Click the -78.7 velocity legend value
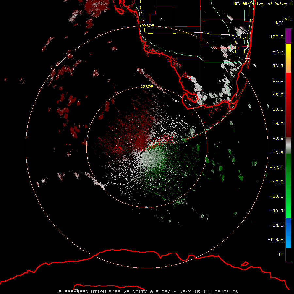The image size is (294, 294). [277, 211]
